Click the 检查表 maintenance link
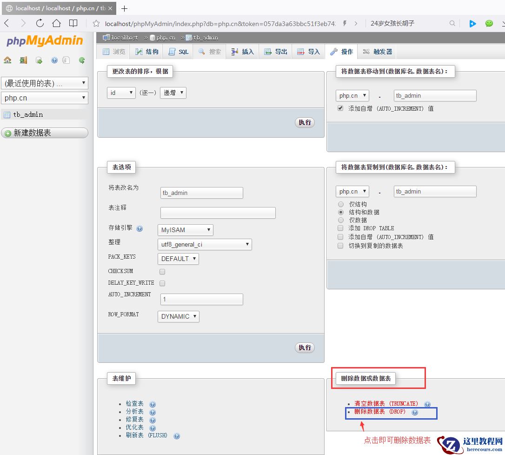Screen dimensions: 505x455 pyautogui.click(x=135, y=404)
